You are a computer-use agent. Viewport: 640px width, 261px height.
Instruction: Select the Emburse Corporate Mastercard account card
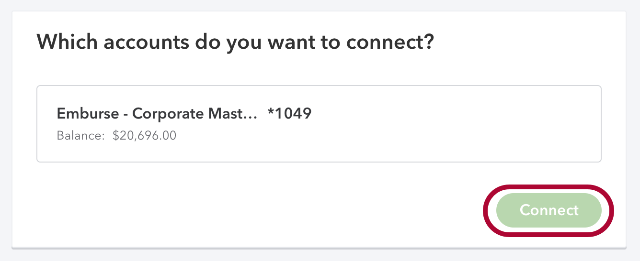click(x=319, y=124)
